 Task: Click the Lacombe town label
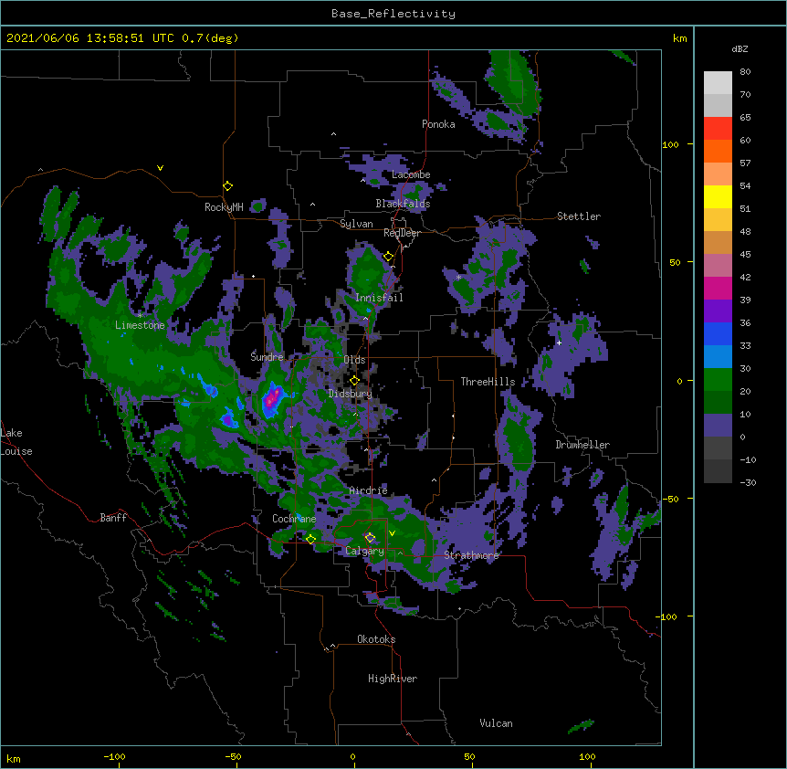click(411, 174)
